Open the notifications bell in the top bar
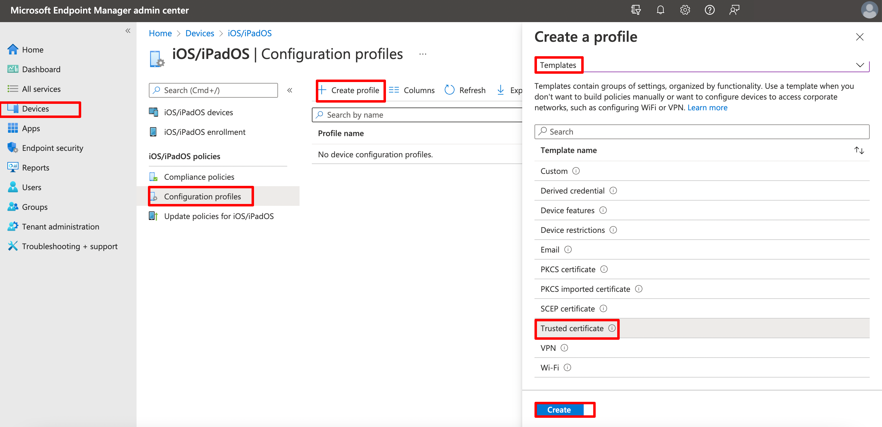This screenshot has height=427, width=882. [x=661, y=10]
